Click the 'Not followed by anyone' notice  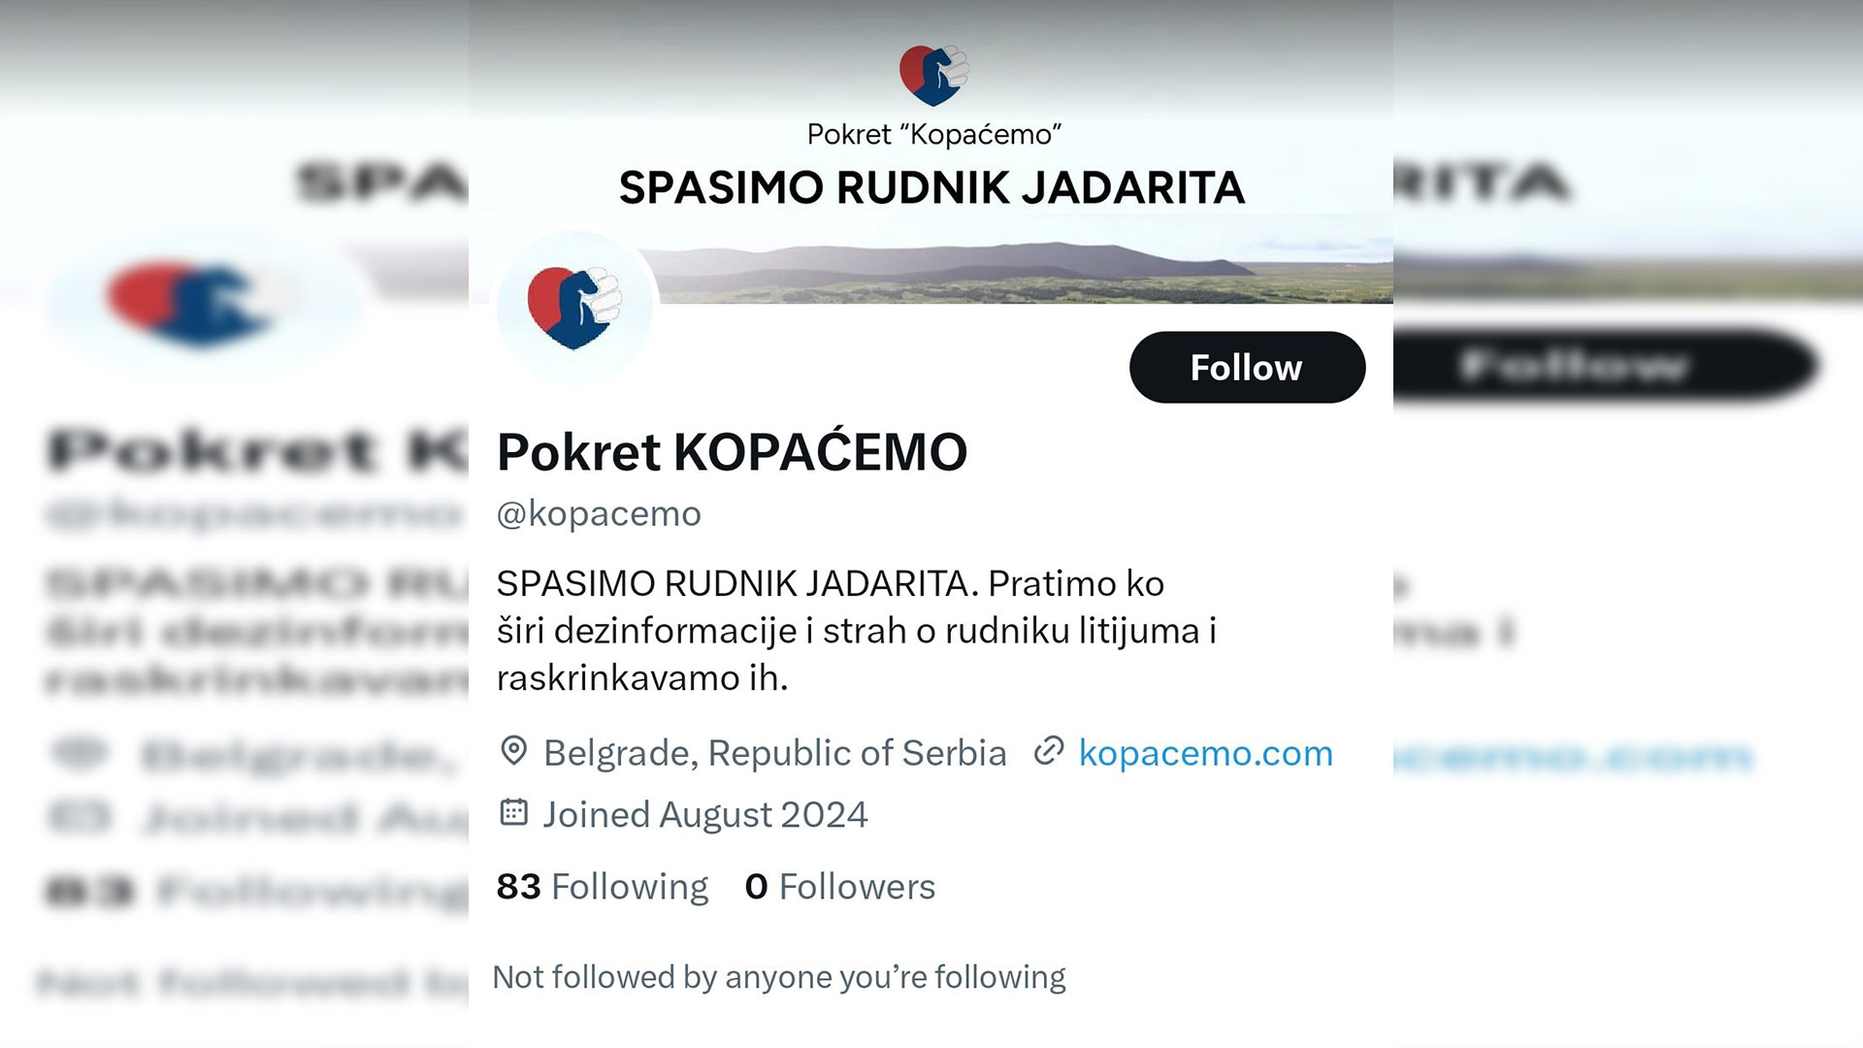(779, 976)
